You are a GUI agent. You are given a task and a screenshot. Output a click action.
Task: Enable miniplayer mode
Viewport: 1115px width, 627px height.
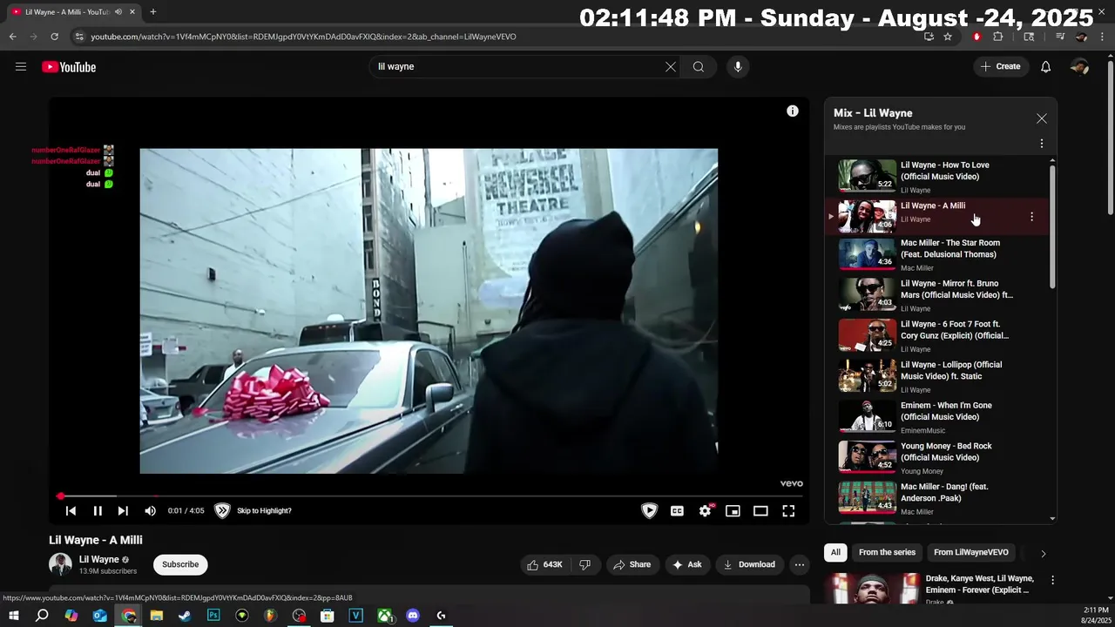pyautogui.click(x=733, y=511)
